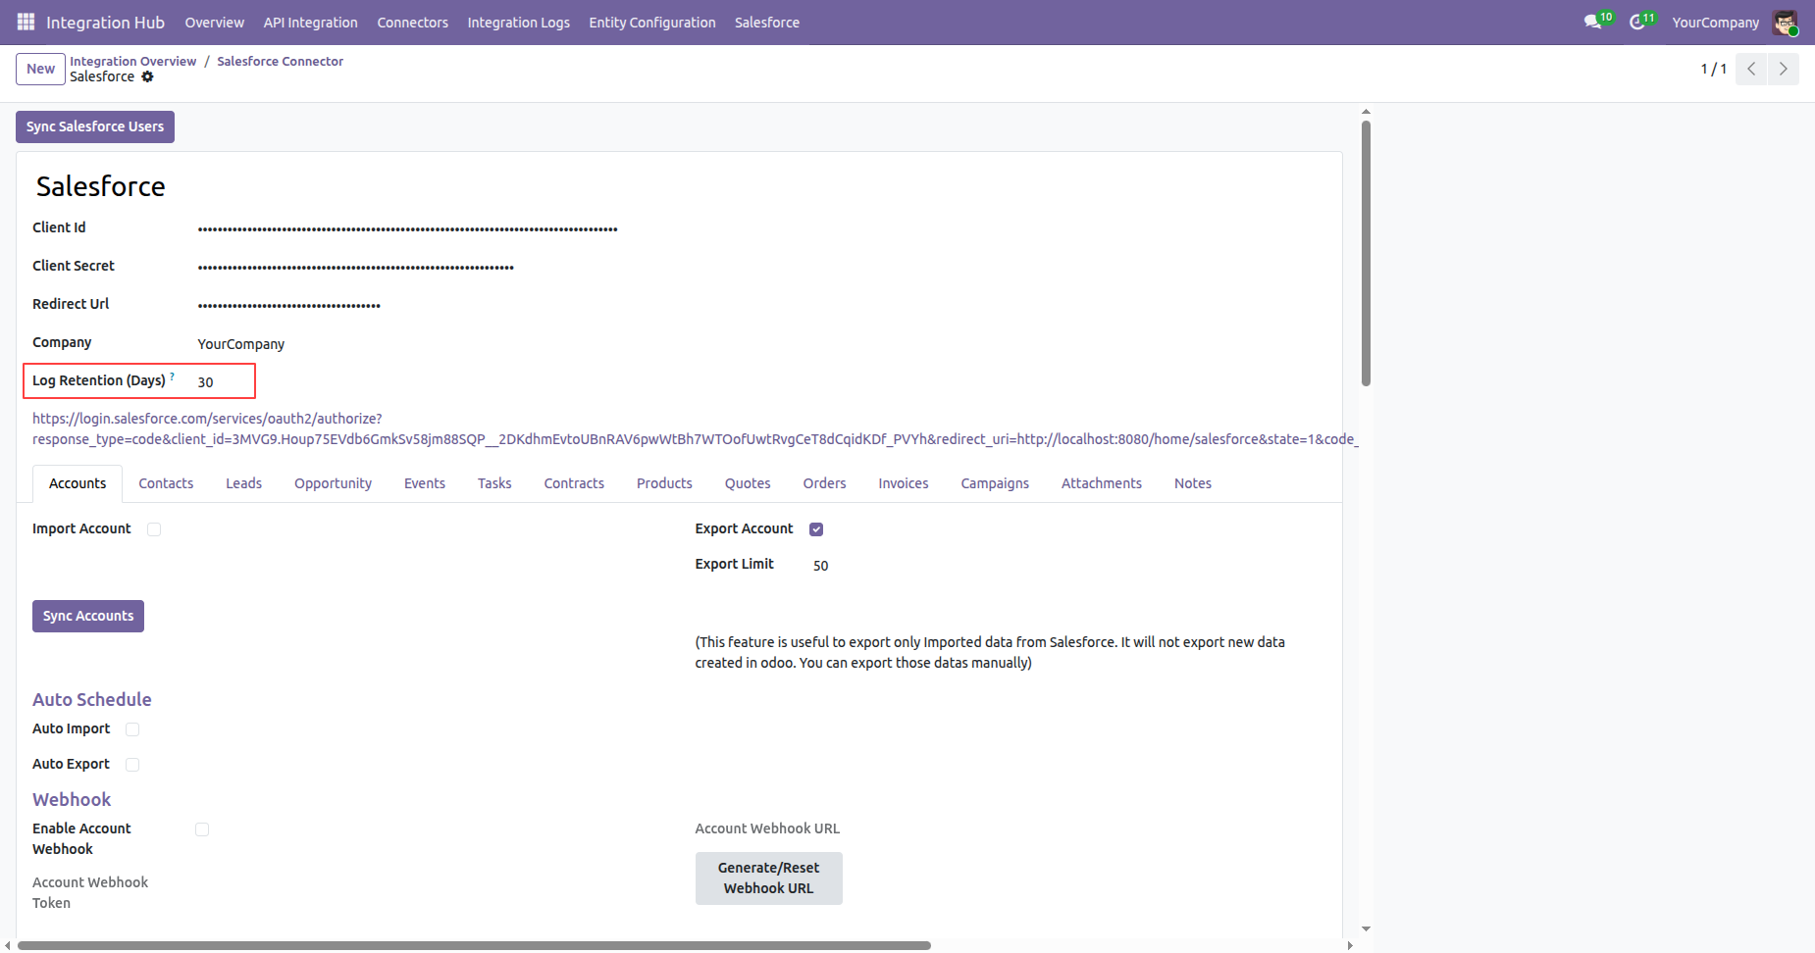Select the Accounts tab
Image resolution: width=1815 pixels, height=953 pixels.
[x=78, y=483]
